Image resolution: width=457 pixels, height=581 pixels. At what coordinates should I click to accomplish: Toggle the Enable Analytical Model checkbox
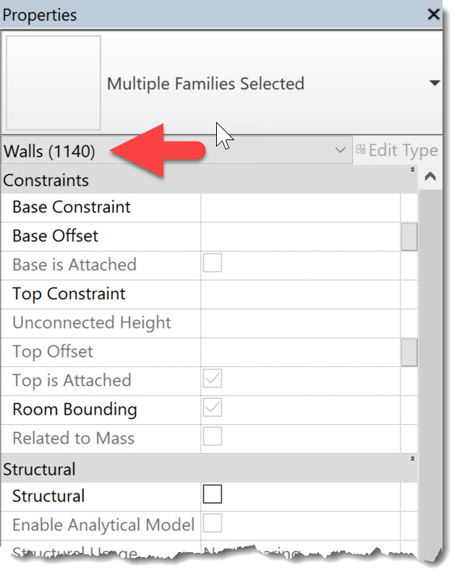(x=212, y=524)
